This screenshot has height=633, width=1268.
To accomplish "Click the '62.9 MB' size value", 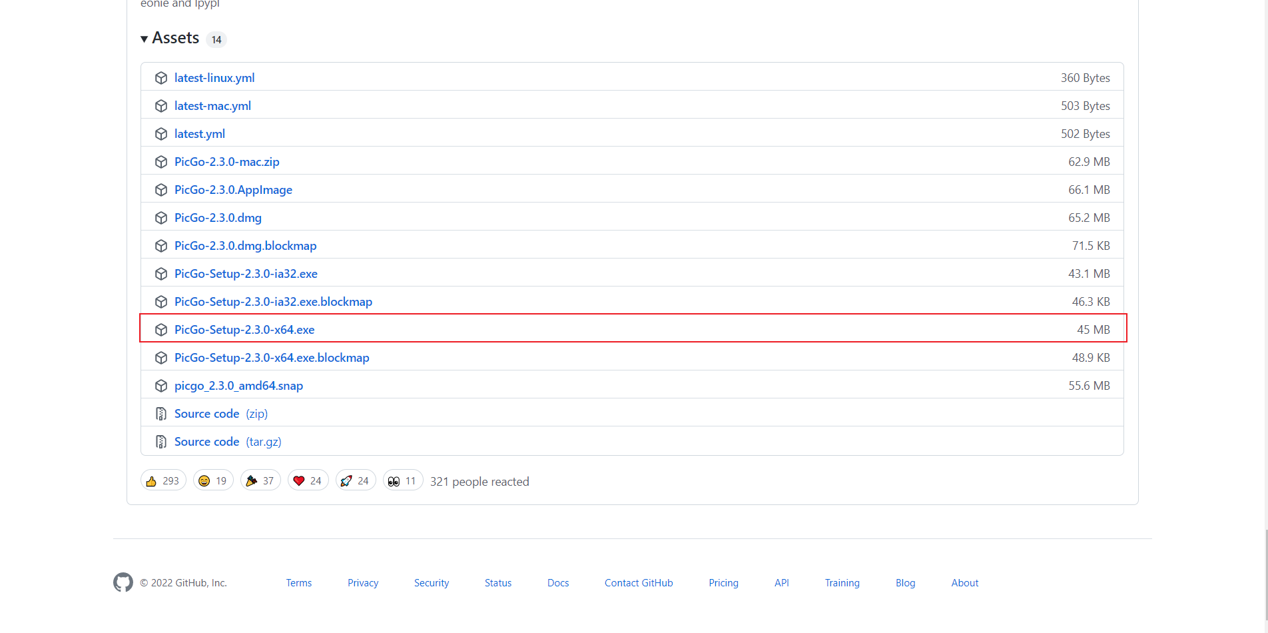I will coord(1090,162).
